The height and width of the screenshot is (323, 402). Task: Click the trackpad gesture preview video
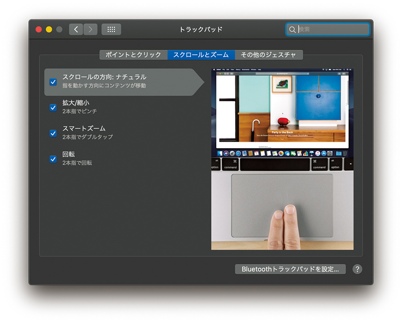282,159
